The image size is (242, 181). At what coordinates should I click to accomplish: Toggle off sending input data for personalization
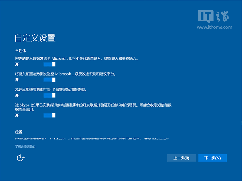pos(49,64)
